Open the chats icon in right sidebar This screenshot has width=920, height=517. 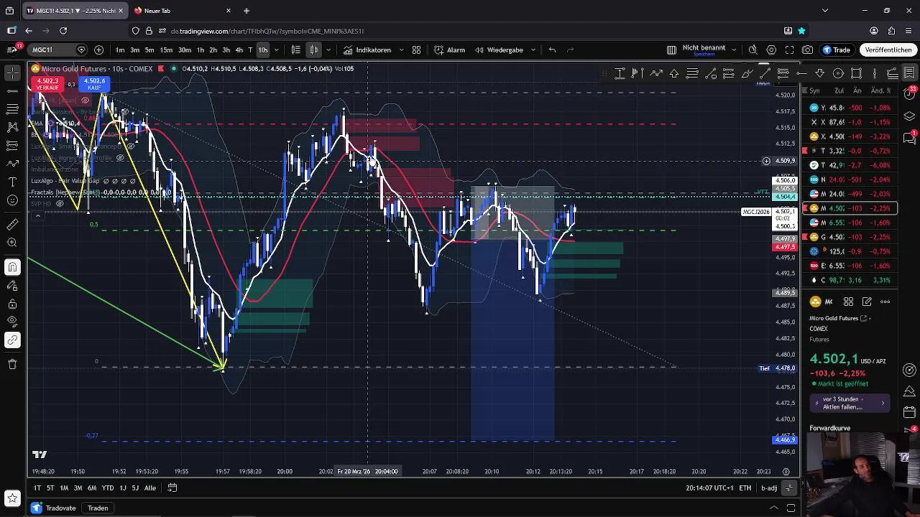(x=909, y=138)
